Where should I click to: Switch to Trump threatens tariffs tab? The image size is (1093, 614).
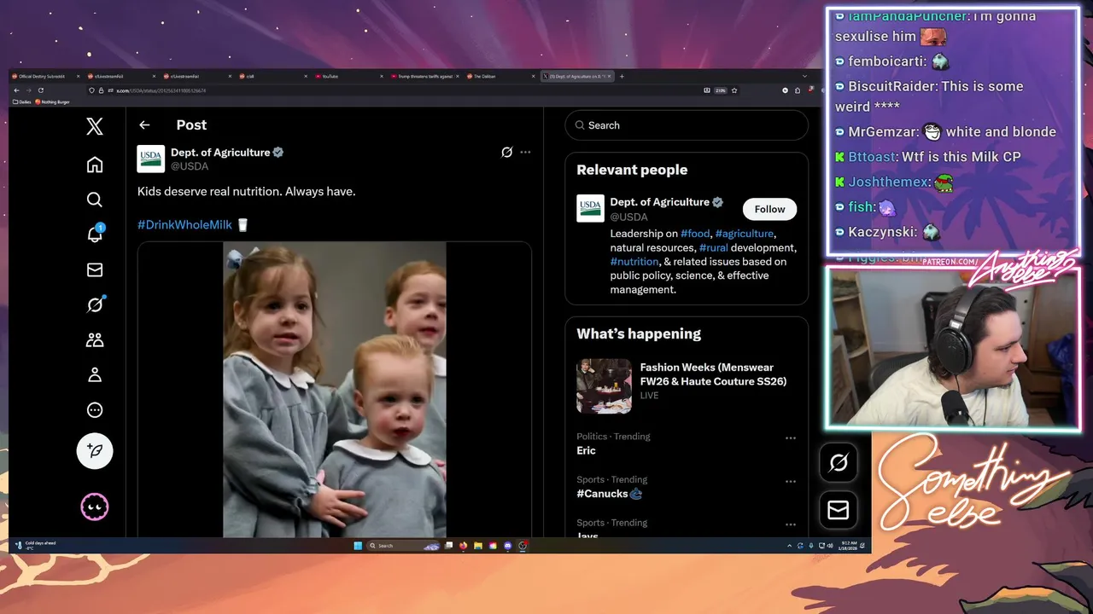pos(424,76)
